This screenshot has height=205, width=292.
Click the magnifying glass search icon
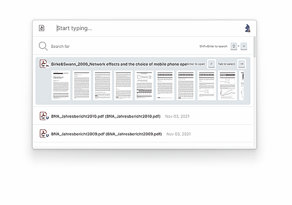coord(43,46)
